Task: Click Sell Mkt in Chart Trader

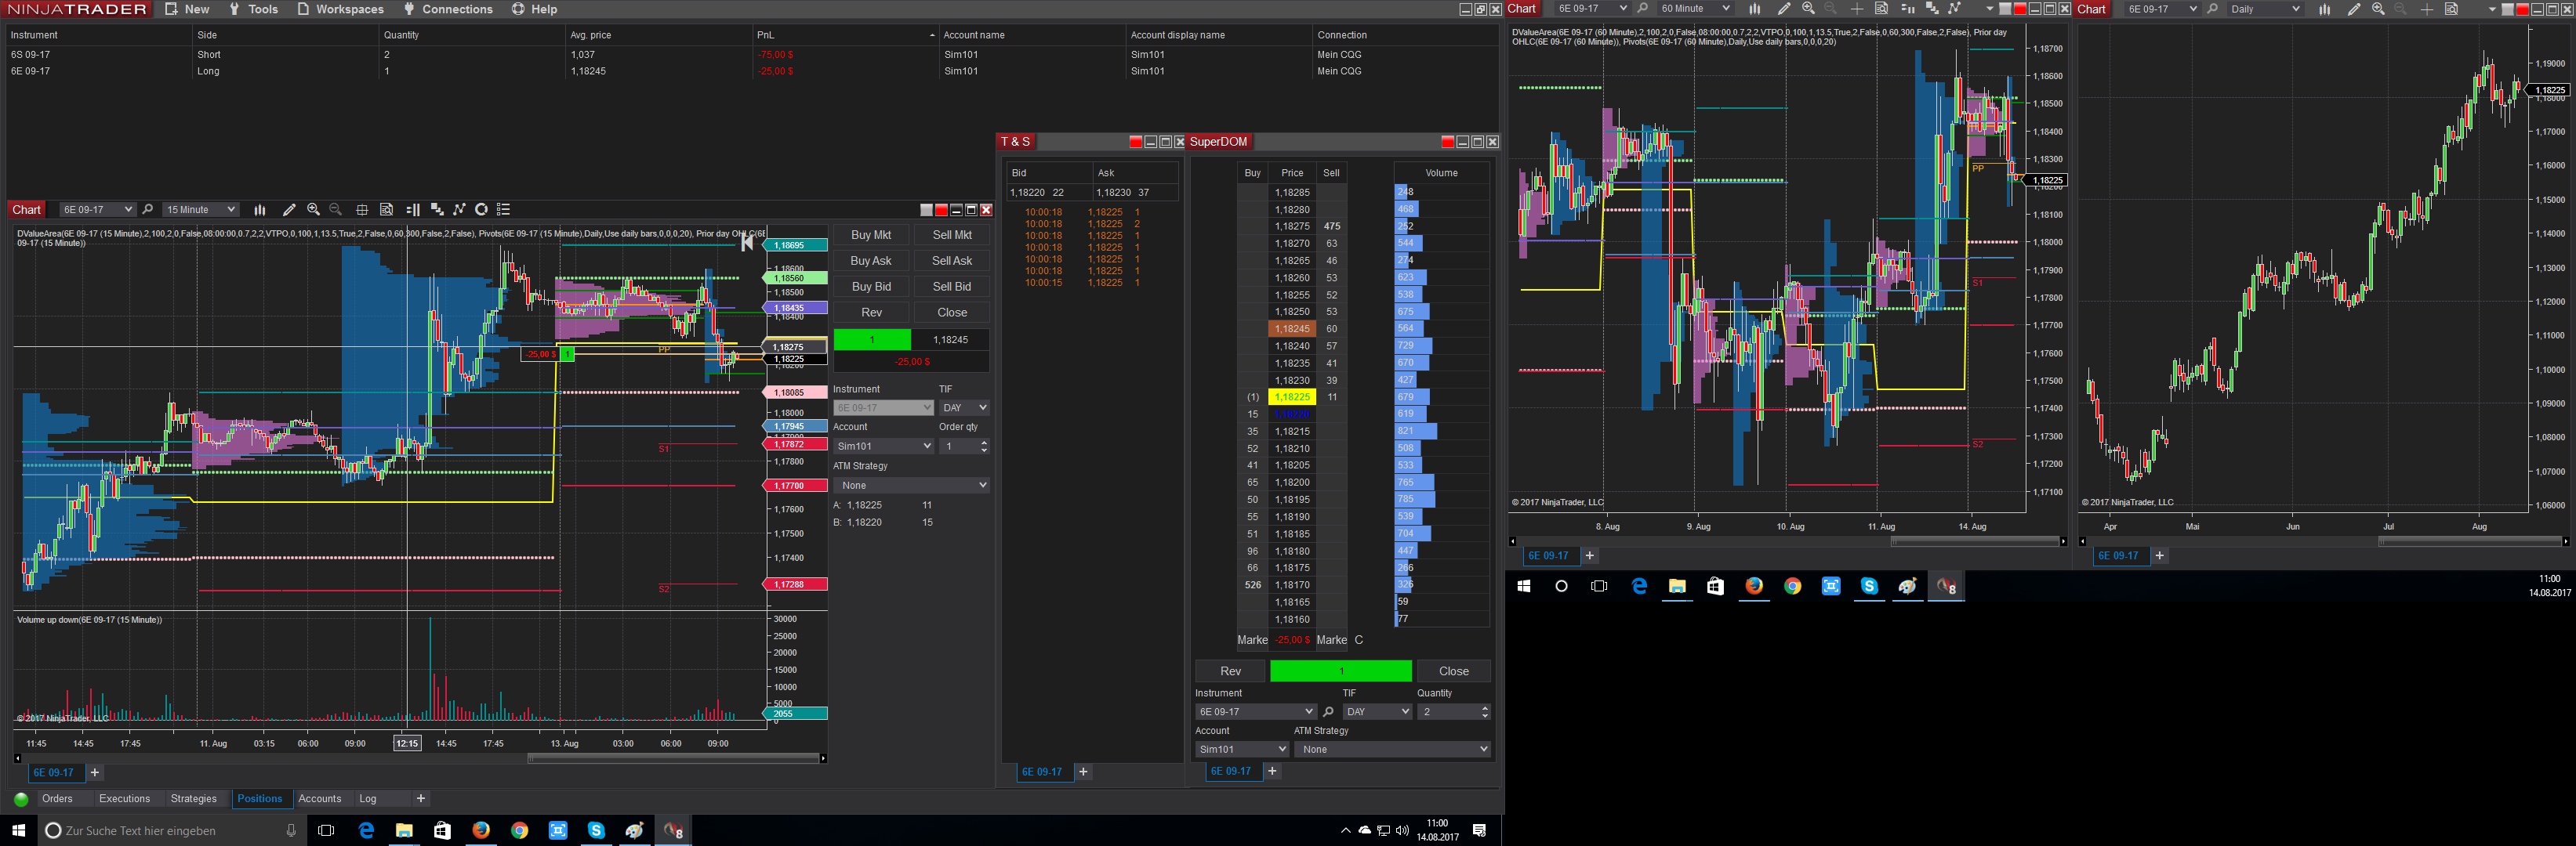Action: tap(952, 235)
